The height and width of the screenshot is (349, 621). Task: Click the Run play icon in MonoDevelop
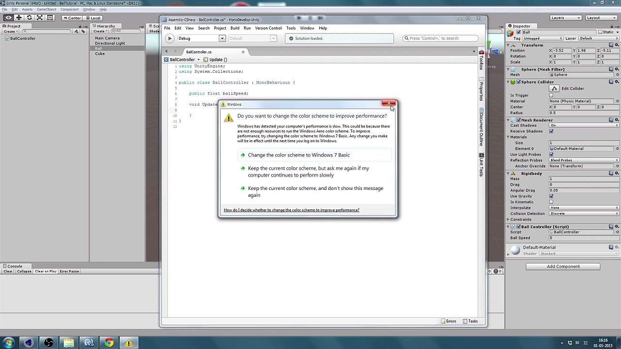[x=169, y=38]
